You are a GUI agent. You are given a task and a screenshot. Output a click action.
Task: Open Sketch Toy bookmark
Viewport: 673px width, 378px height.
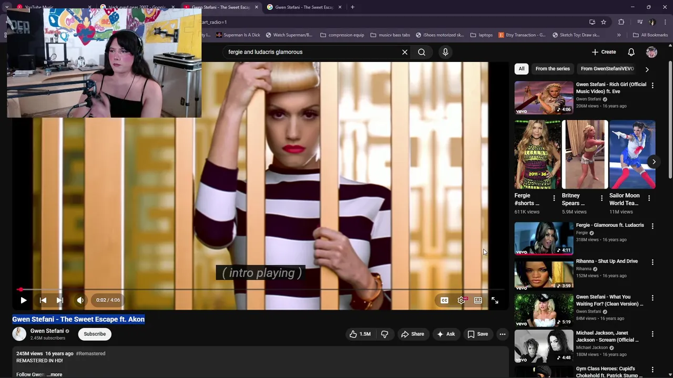coord(576,35)
